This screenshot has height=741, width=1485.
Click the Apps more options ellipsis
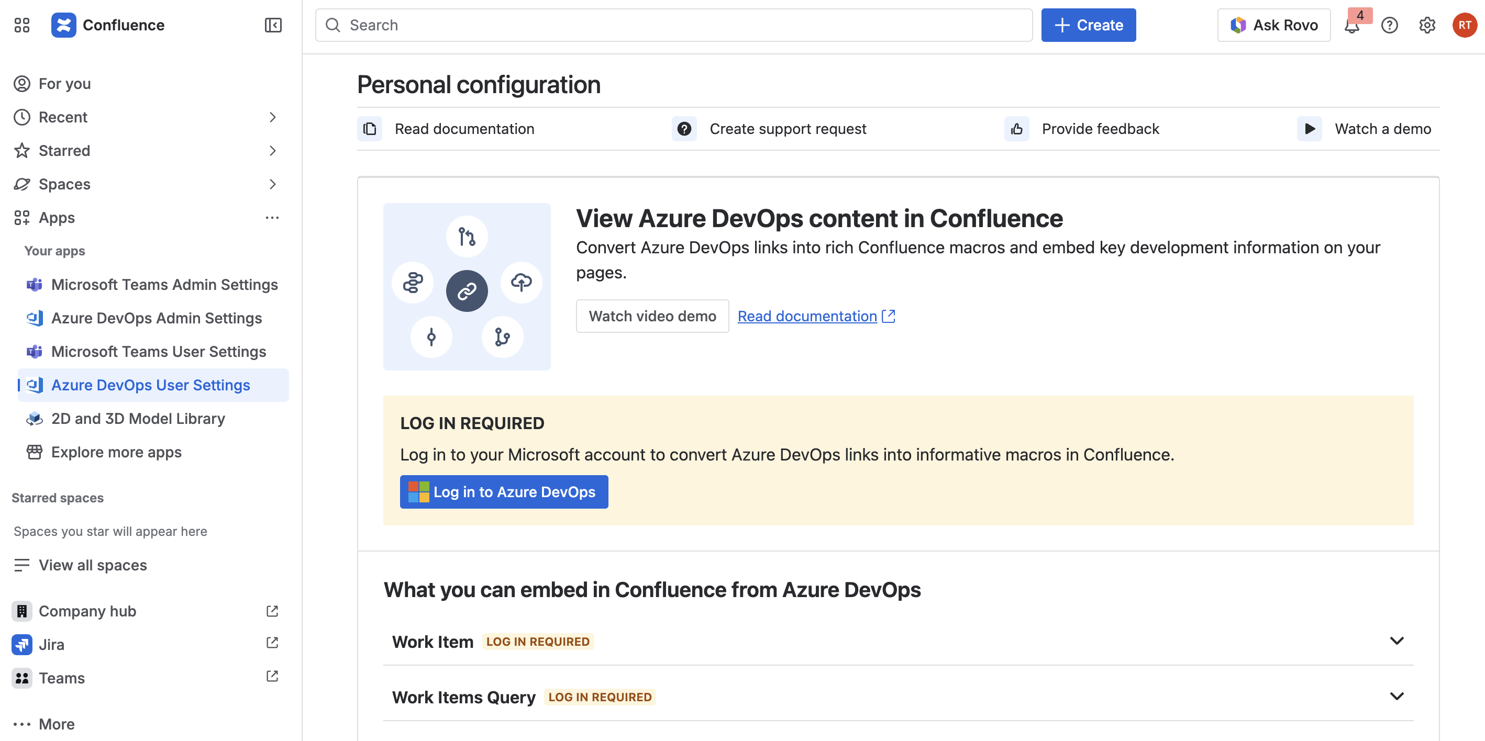click(x=272, y=217)
